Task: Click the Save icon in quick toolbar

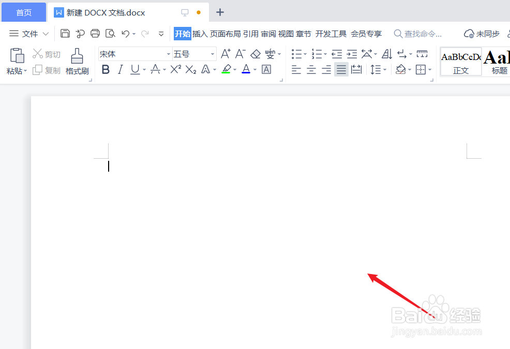Action: click(x=65, y=34)
